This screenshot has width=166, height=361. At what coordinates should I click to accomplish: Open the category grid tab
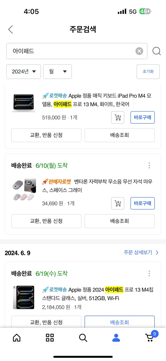pos(50,338)
